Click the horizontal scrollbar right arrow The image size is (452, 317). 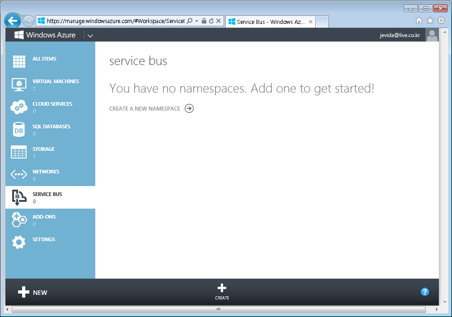(437, 309)
